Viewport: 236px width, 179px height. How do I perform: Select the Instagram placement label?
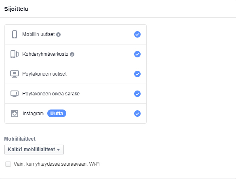[x=33, y=114]
